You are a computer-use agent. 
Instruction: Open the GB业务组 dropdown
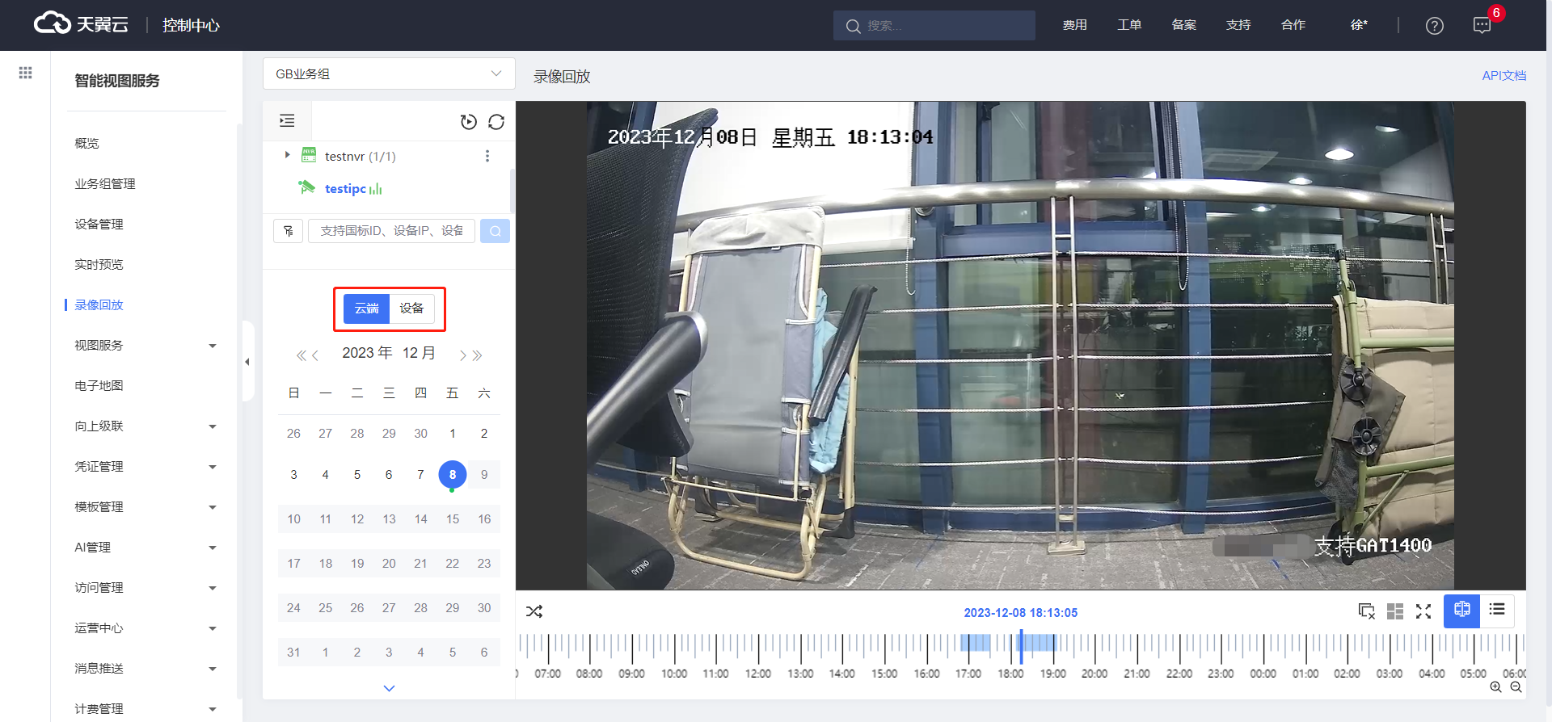pyautogui.click(x=389, y=73)
